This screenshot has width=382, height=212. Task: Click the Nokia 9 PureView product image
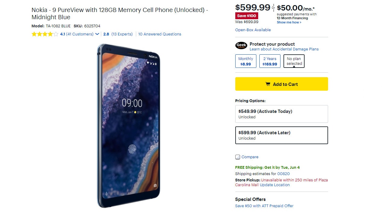pyautogui.click(x=129, y=126)
